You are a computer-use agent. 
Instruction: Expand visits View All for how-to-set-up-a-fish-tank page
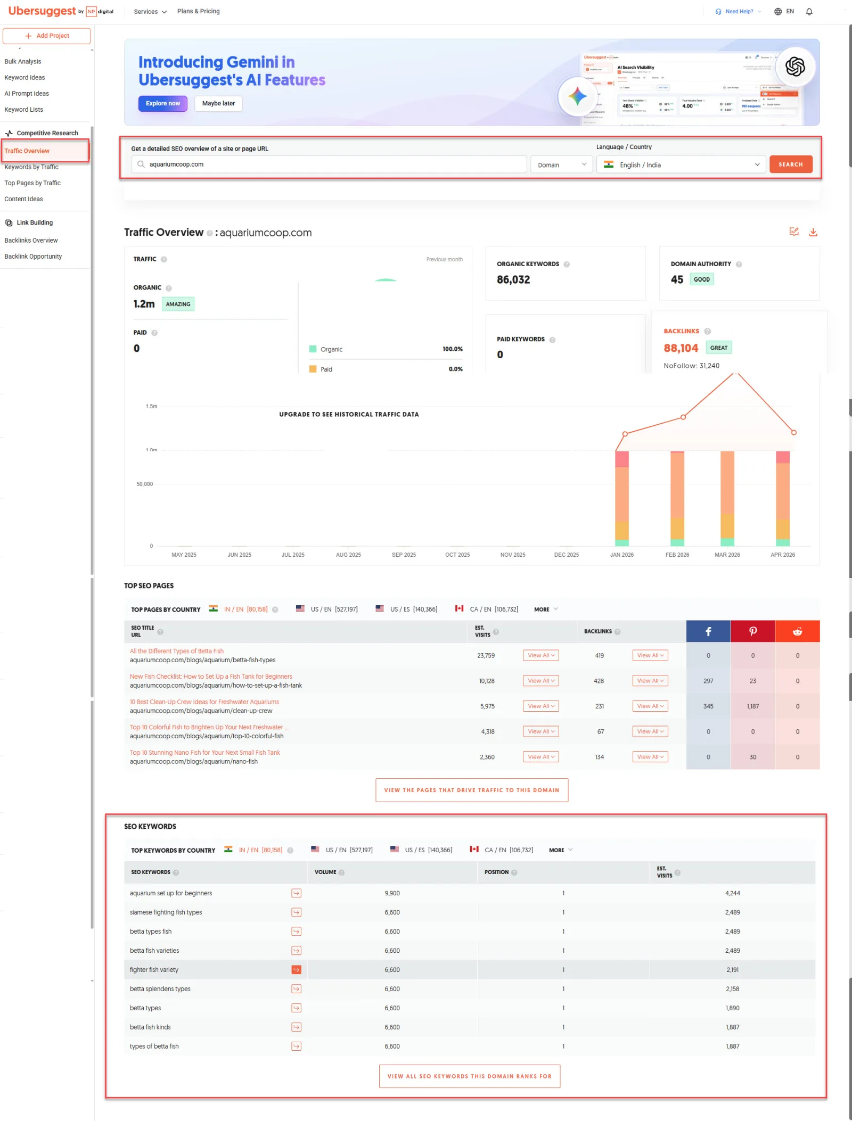541,681
